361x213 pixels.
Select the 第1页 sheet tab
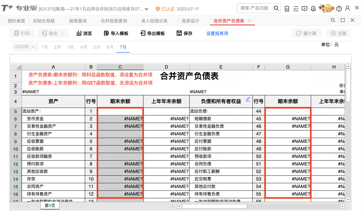point(50,206)
